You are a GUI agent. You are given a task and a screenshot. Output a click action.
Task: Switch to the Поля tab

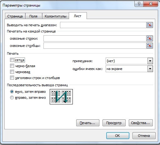click(x=33, y=16)
